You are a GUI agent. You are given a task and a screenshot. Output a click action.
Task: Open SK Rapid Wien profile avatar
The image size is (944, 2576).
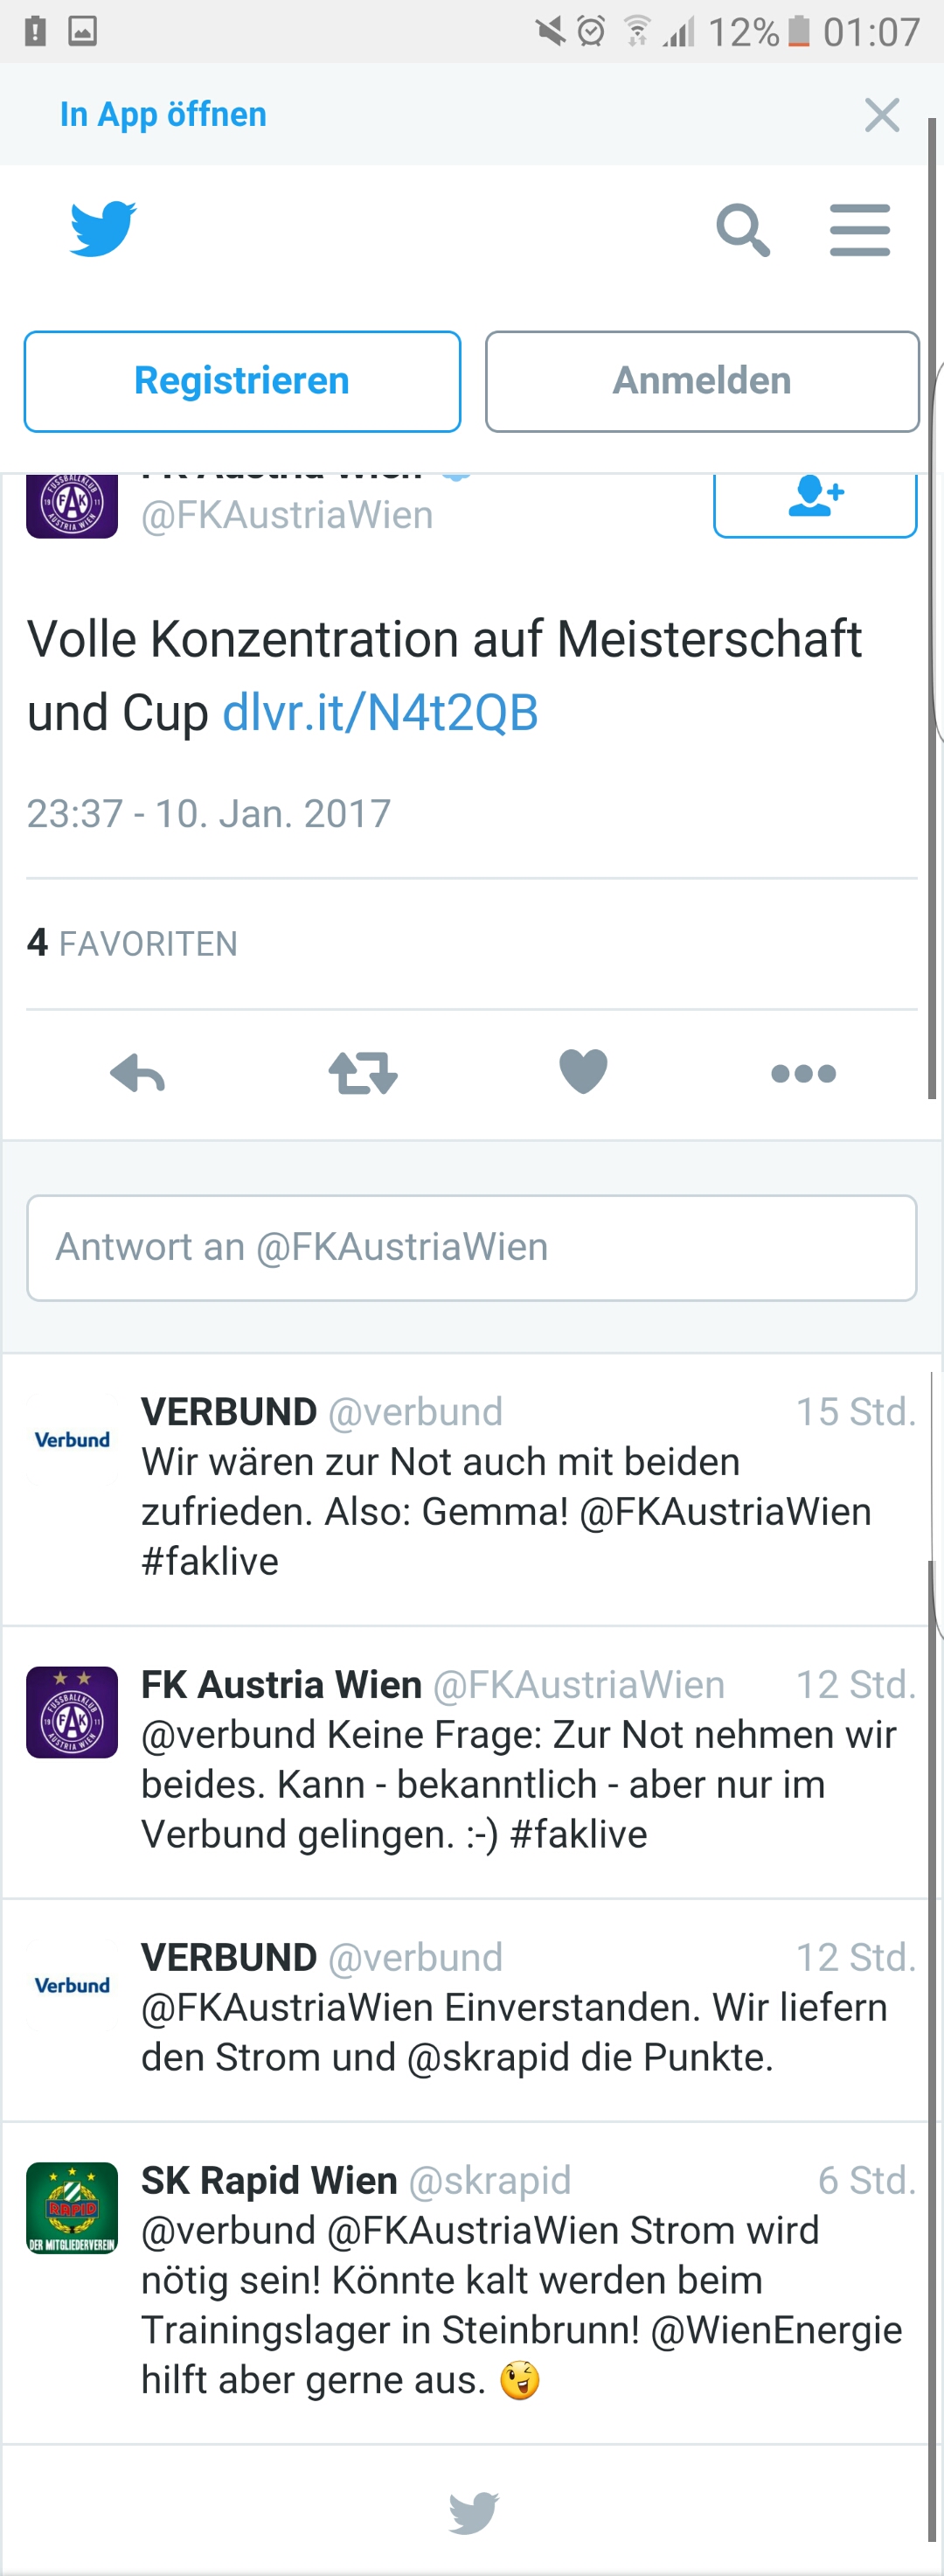(72, 2207)
